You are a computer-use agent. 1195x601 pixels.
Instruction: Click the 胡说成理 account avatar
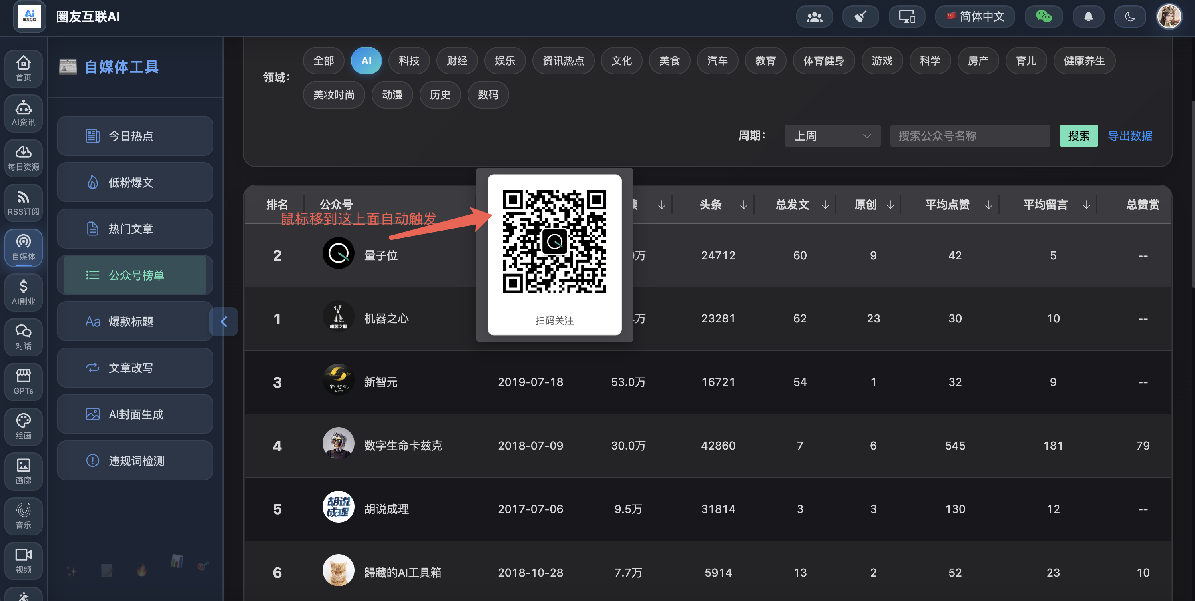(x=338, y=507)
